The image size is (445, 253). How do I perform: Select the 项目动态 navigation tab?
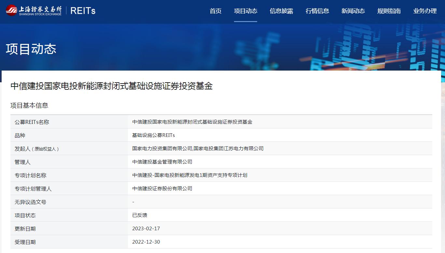(x=245, y=11)
